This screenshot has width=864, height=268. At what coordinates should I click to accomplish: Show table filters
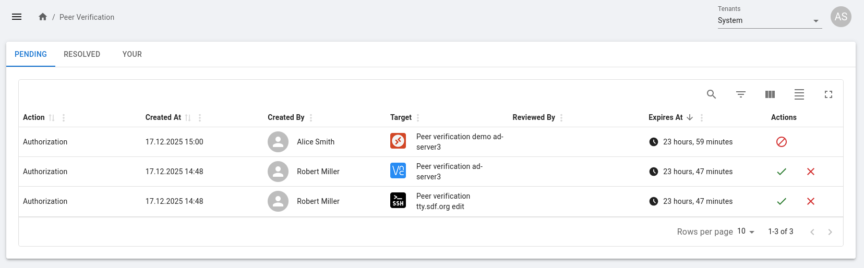[x=740, y=94]
